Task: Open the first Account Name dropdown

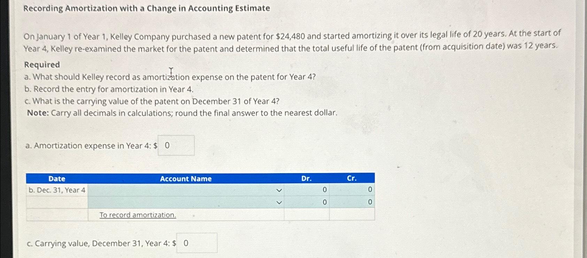Action: click(278, 190)
